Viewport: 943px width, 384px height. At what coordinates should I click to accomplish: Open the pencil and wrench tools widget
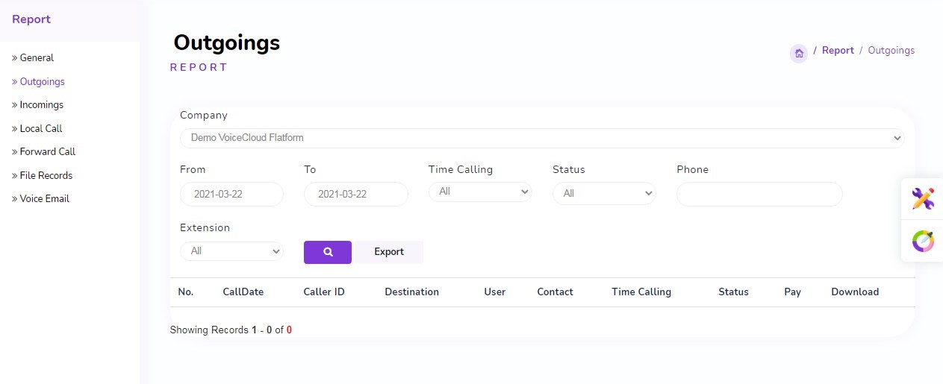click(923, 198)
